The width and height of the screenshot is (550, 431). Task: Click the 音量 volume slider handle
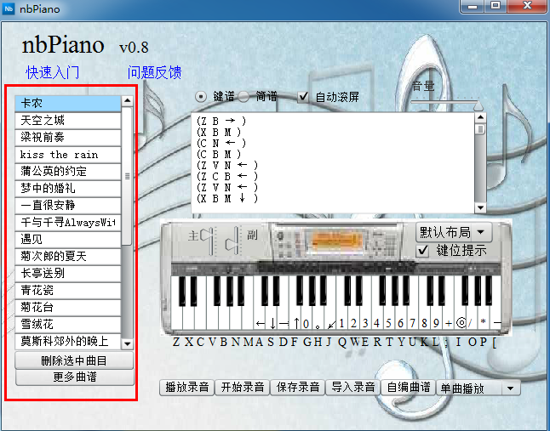[478, 105]
